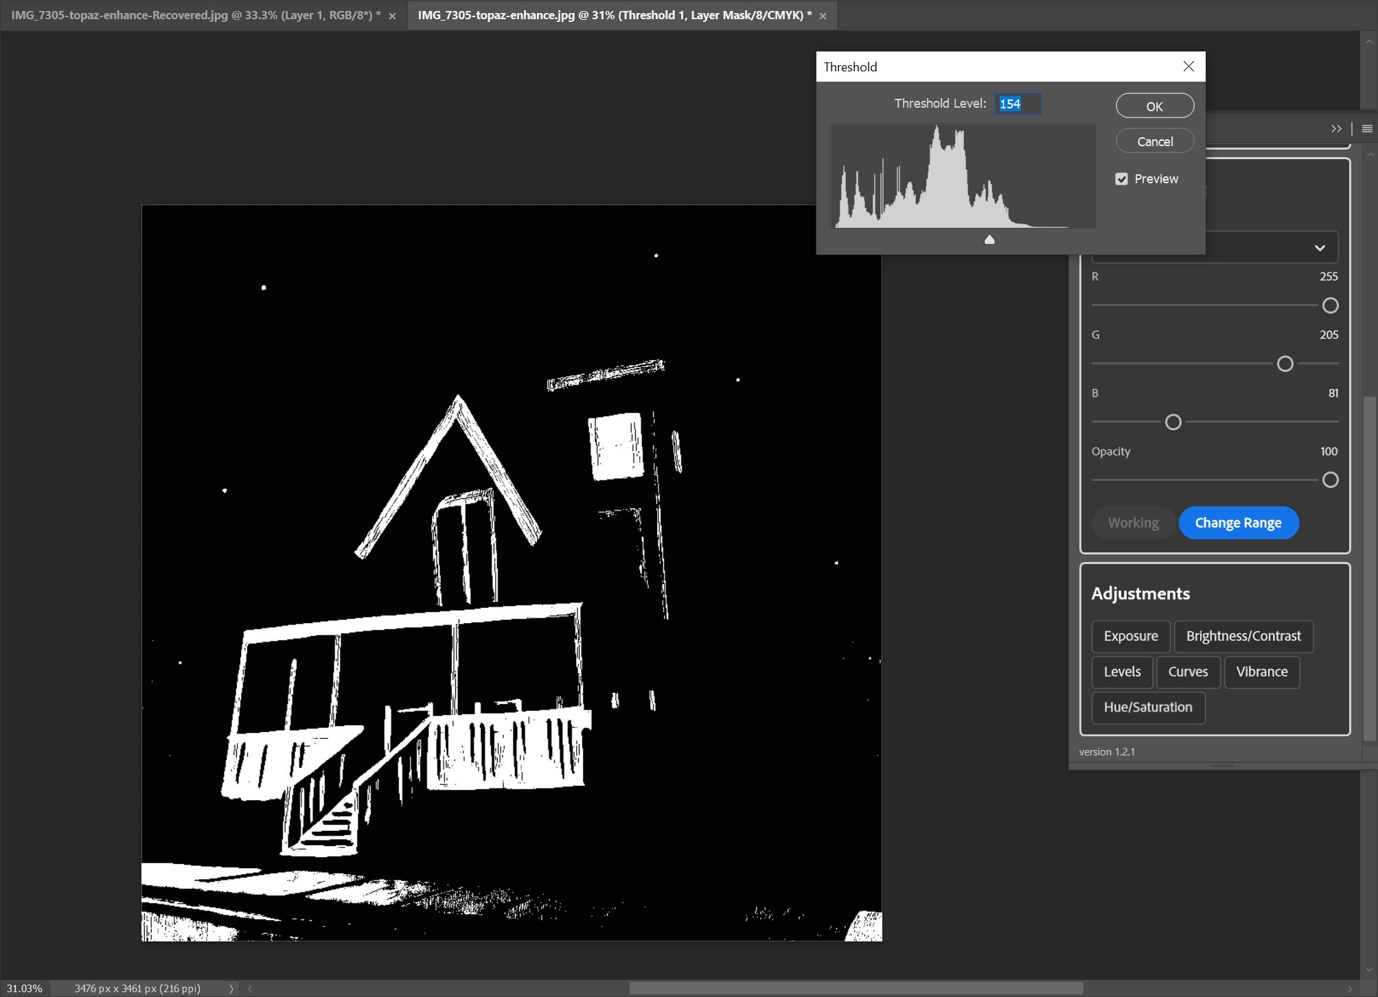Click the Working button
The width and height of the screenshot is (1378, 997).
click(x=1133, y=523)
